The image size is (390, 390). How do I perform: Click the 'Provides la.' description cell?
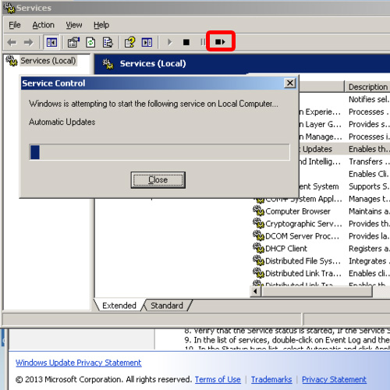pos(369,236)
